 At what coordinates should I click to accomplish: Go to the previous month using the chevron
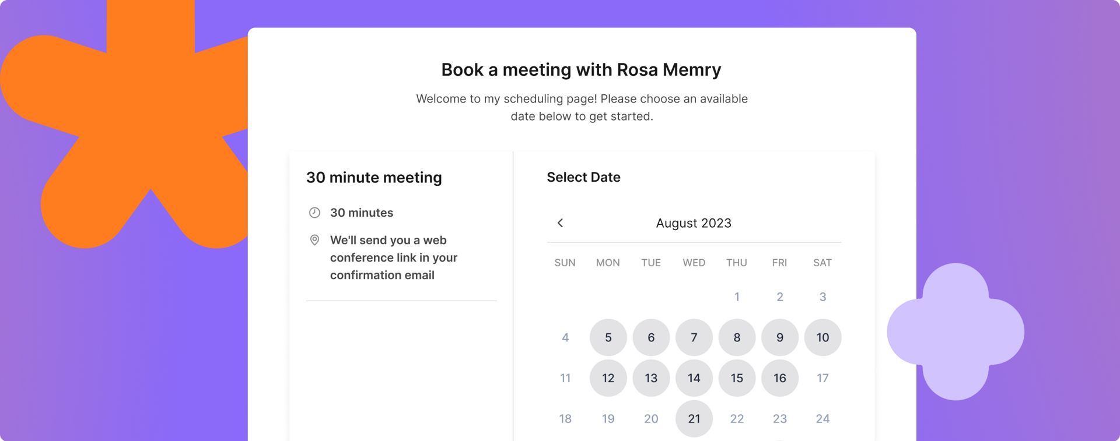pos(560,223)
